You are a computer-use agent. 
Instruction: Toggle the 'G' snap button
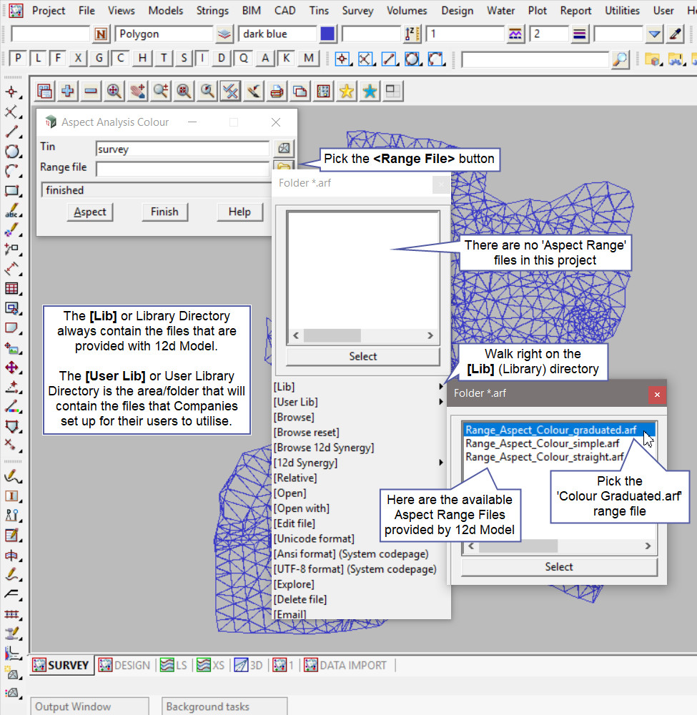[x=99, y=59]
